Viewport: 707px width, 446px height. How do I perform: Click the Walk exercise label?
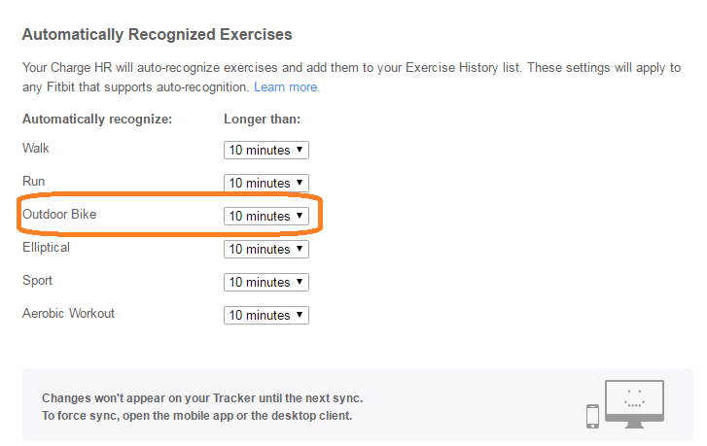click(x=36, y=149)
